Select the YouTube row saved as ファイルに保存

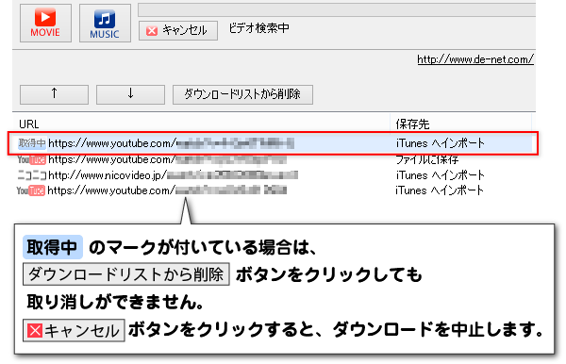tap(274, 159)
